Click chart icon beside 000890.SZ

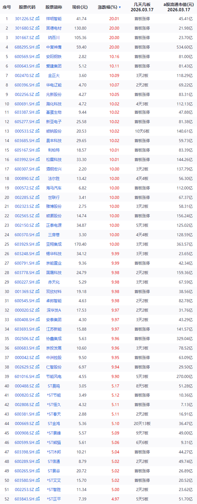(x=37, y=178)
